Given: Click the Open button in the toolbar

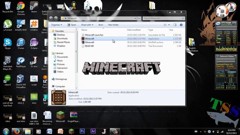Looking at the screenshot, I should (x=72, y=25).
